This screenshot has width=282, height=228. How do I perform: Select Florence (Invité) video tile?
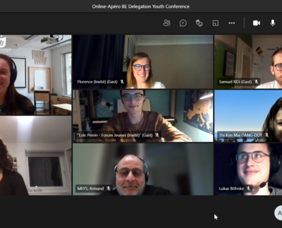(143, 62)
